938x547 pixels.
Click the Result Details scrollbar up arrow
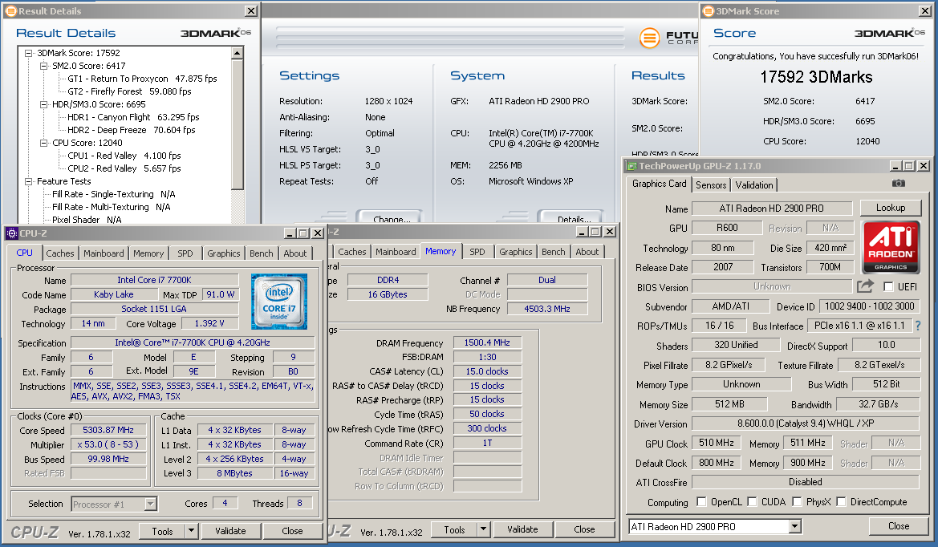click(x=238, y=53)
